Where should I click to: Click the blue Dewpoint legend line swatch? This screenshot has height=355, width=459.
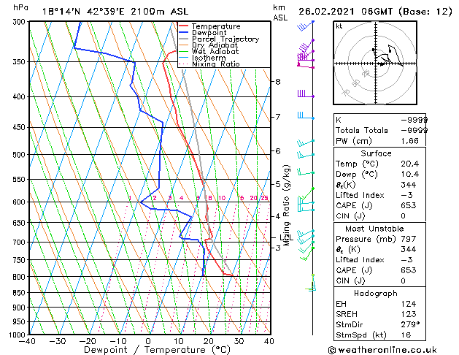coord(184,32)
